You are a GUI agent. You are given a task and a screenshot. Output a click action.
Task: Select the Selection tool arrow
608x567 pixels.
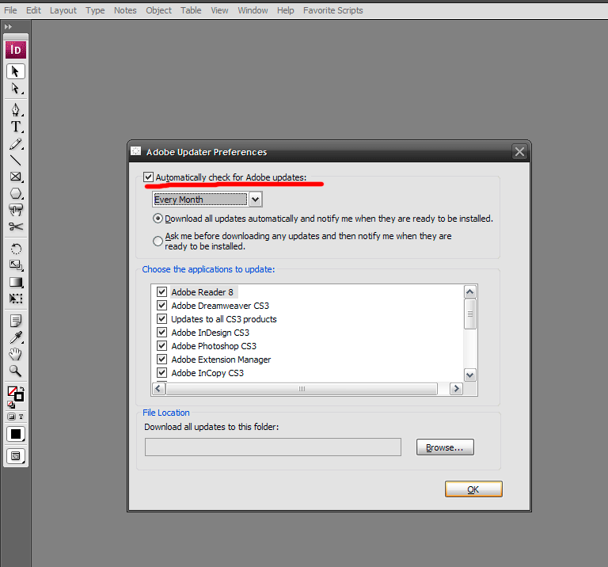tap(16, 71)
